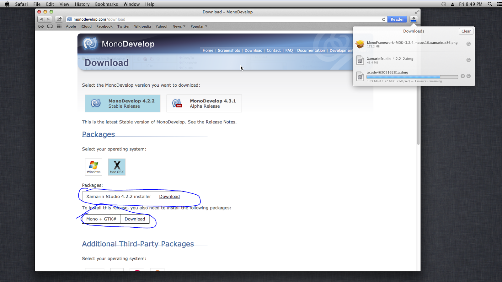This screenshot has width=502, height=282.
Task: Enter full screen with the arrows icon
Action: pyautogui.click(x=417, y=12)
